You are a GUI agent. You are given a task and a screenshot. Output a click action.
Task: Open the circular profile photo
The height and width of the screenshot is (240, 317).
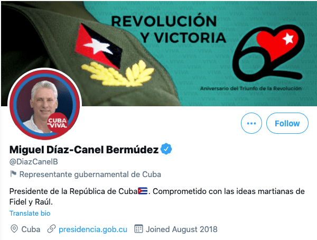[x=45, y=105]
